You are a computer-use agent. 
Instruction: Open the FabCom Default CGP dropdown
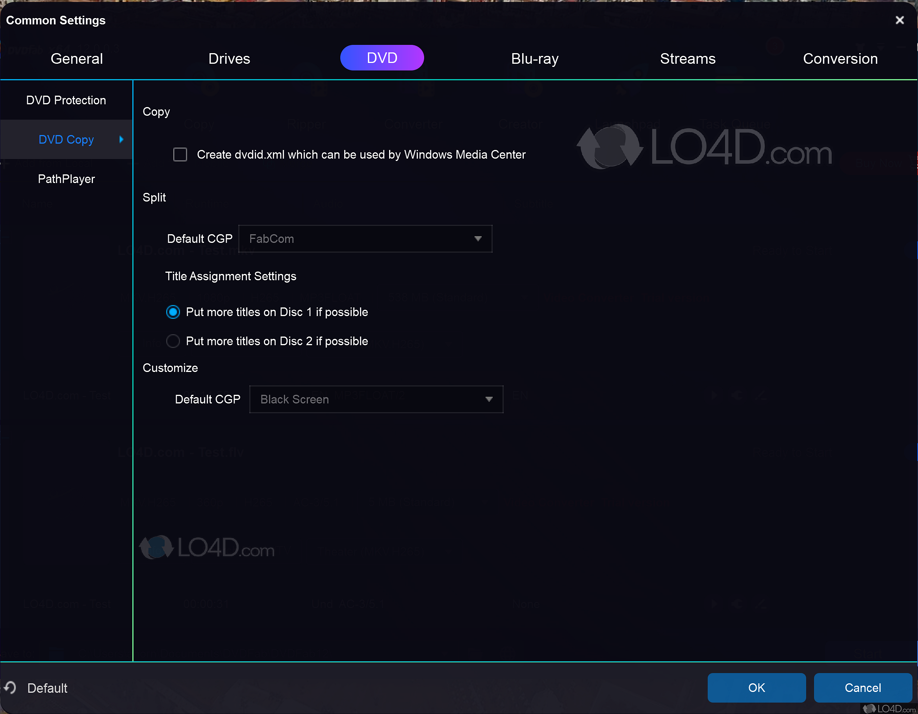365,239
